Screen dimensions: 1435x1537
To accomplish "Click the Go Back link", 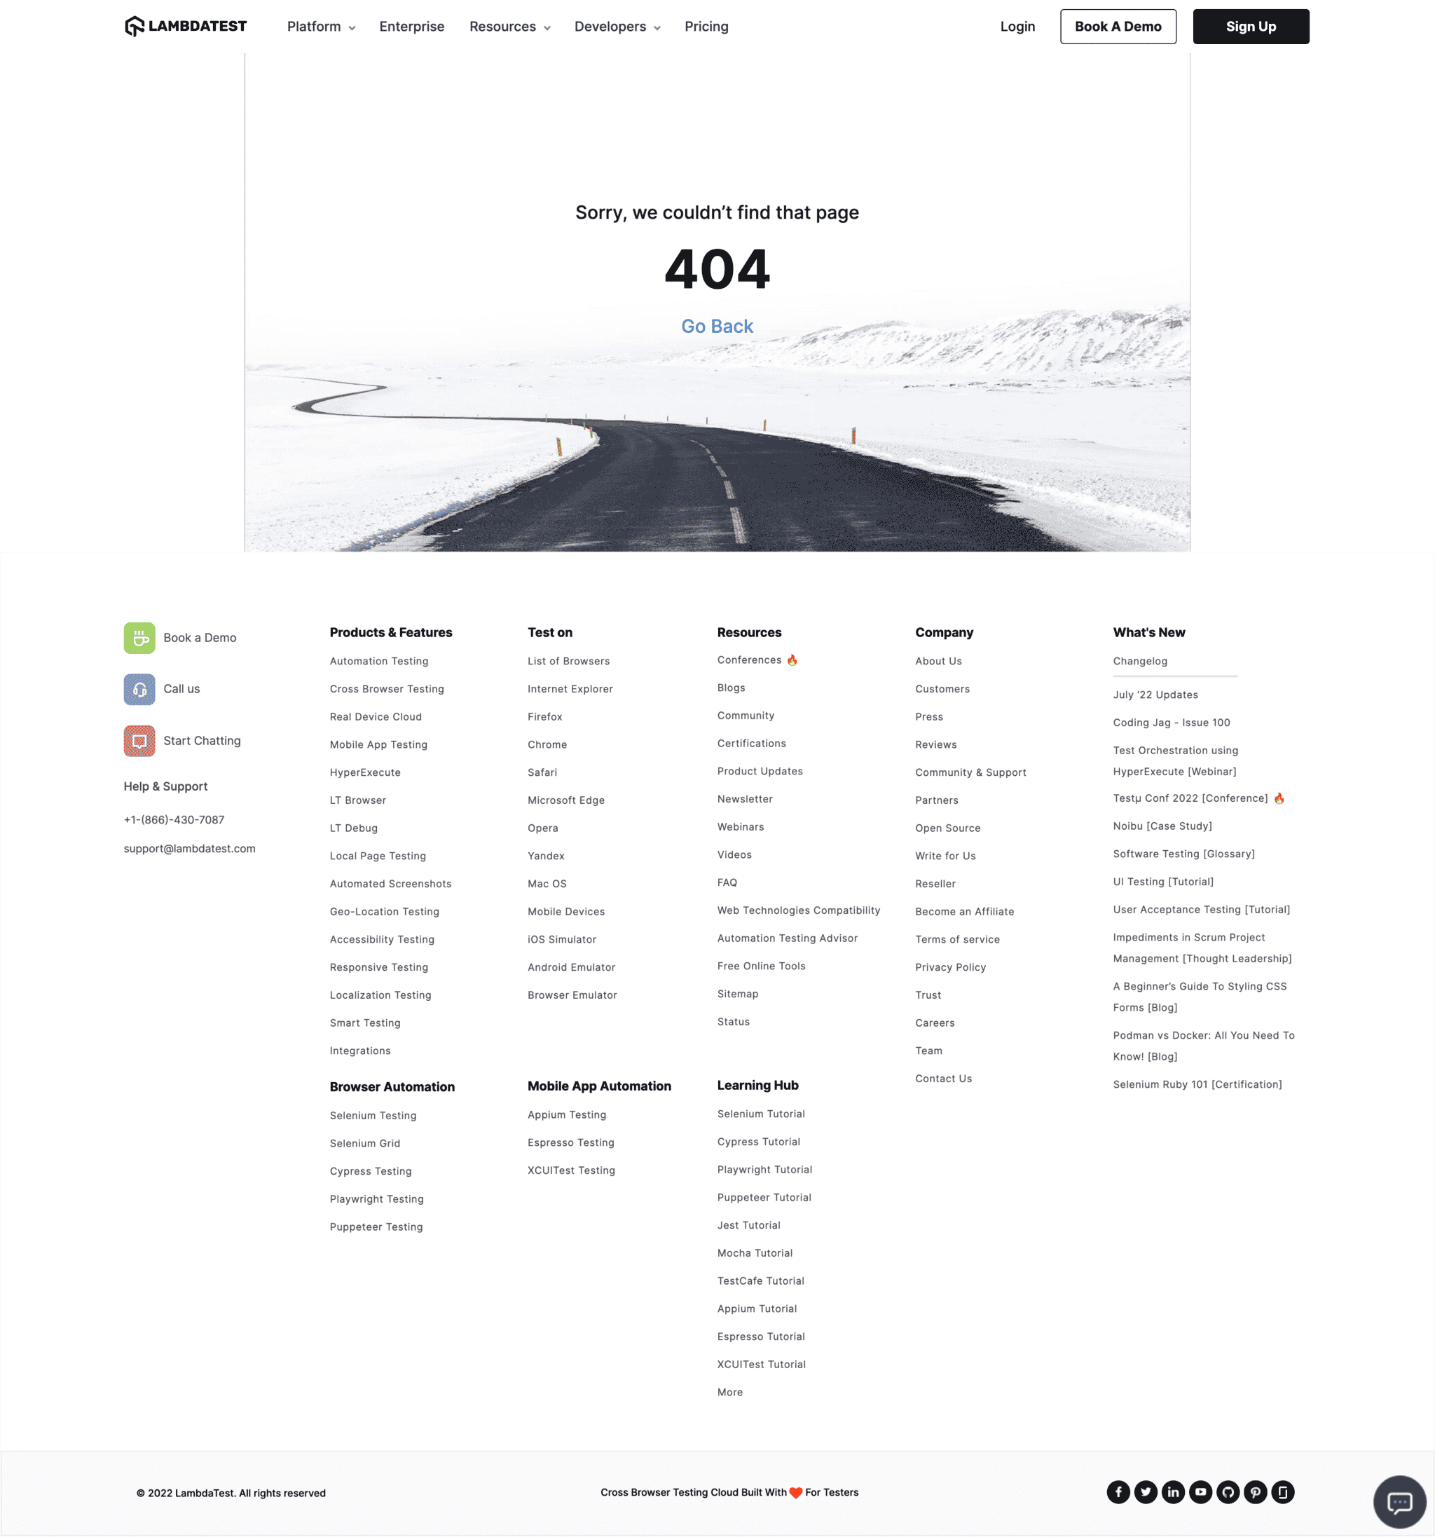I will click(716, 325).
